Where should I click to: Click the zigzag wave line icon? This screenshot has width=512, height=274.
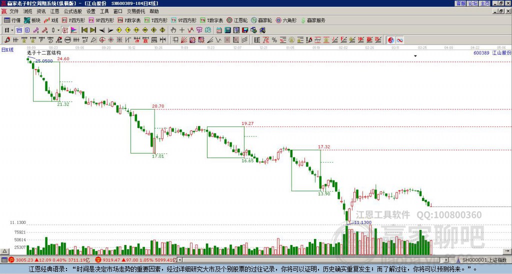pos(218,40)
